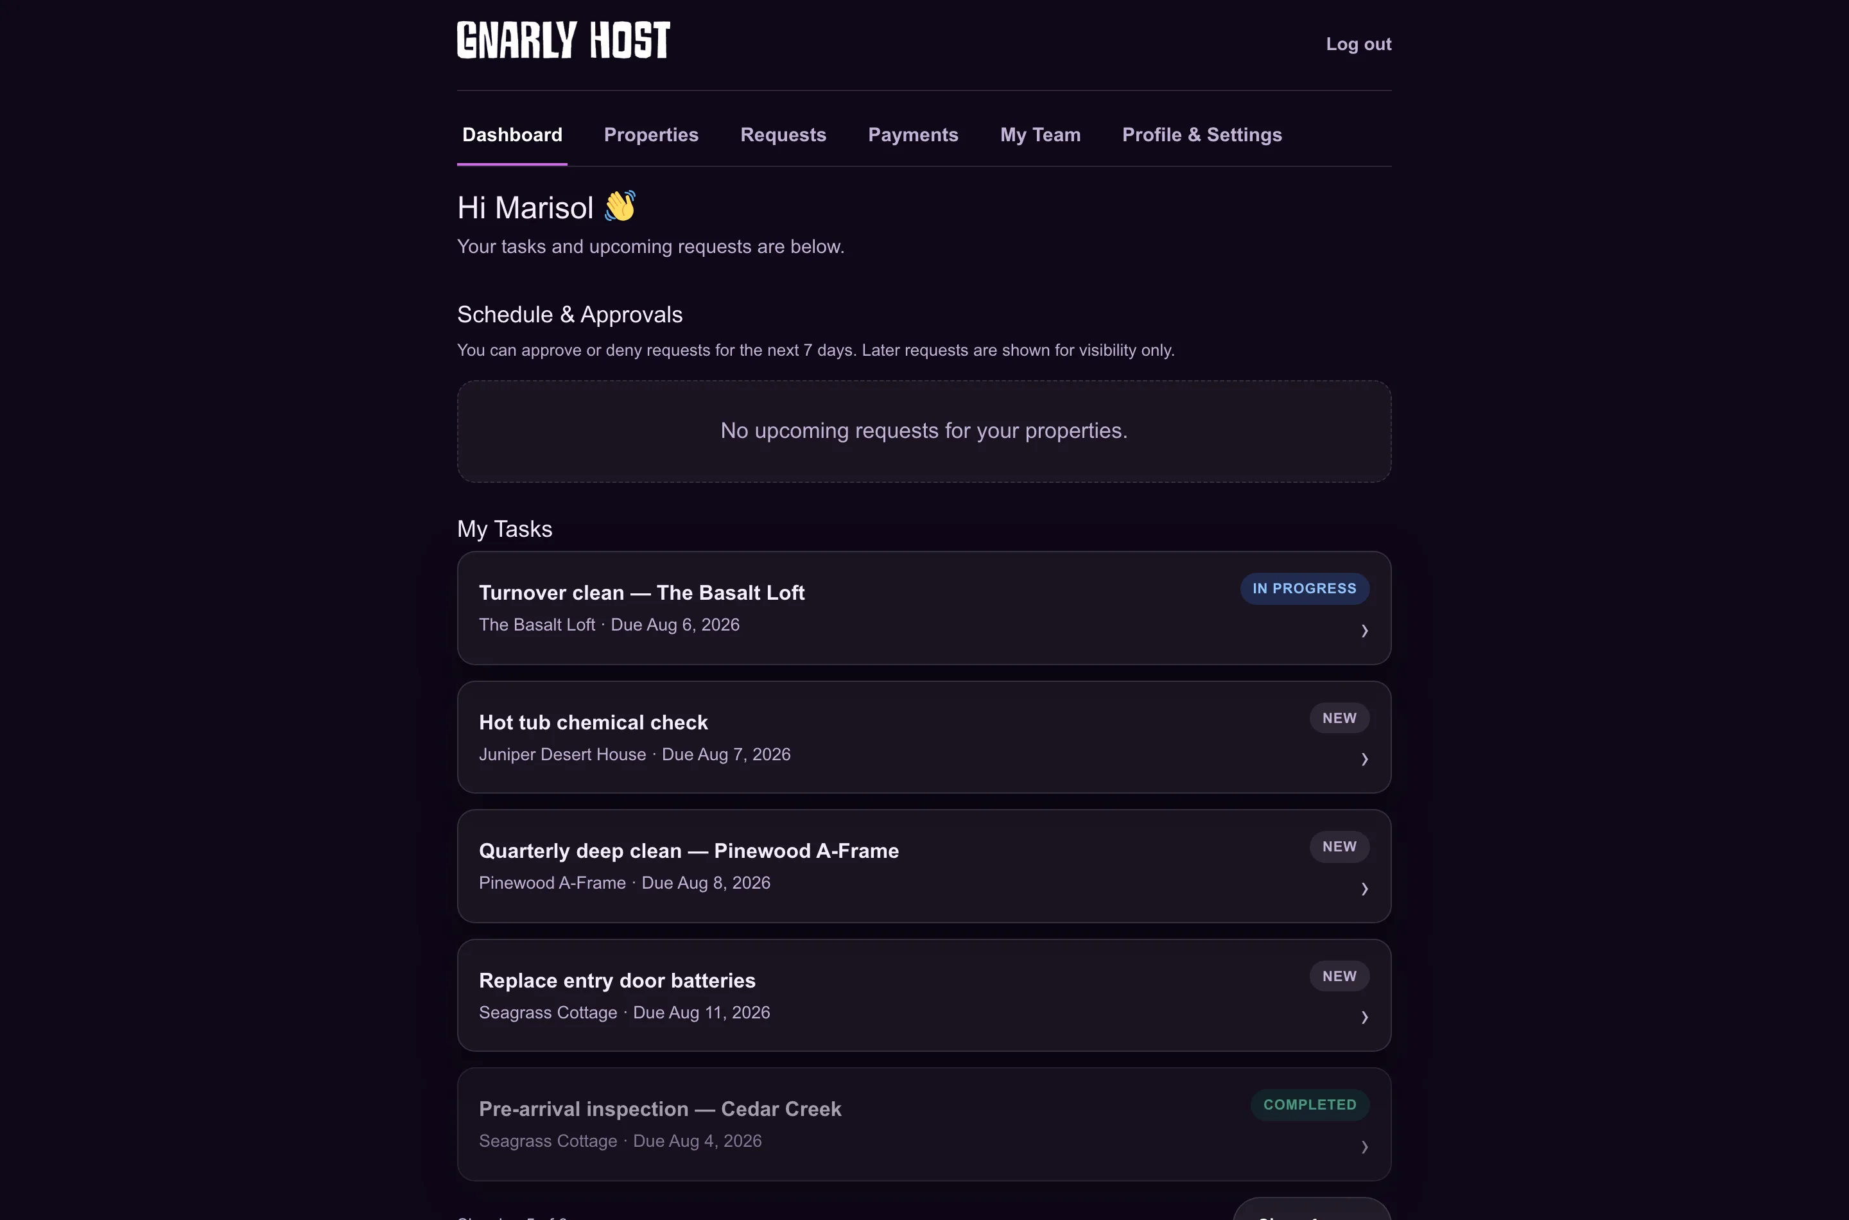Open Hot tub chemical check chevron arrow
The width and height of the screenshot is (1849, 1220).
1364,758
